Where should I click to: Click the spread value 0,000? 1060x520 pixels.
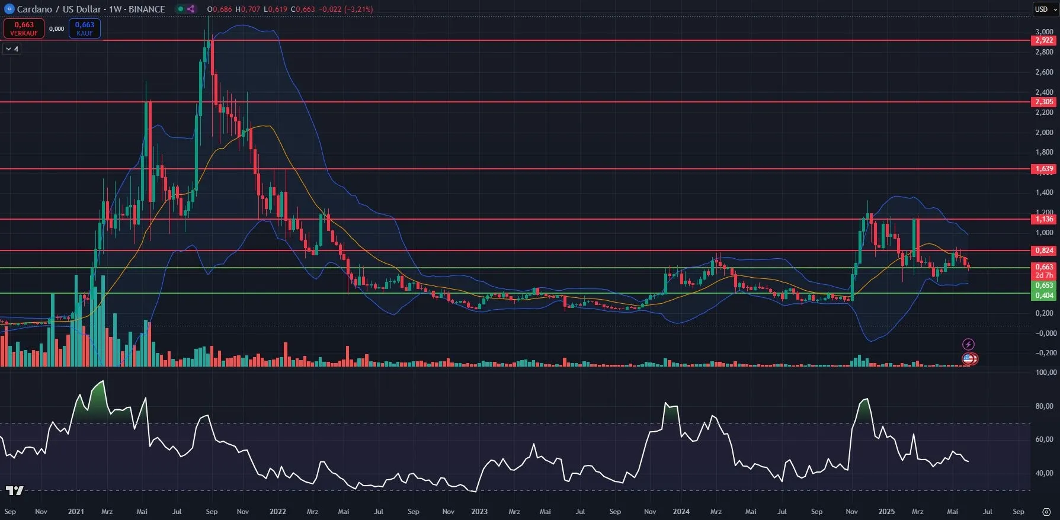[56, 28]
